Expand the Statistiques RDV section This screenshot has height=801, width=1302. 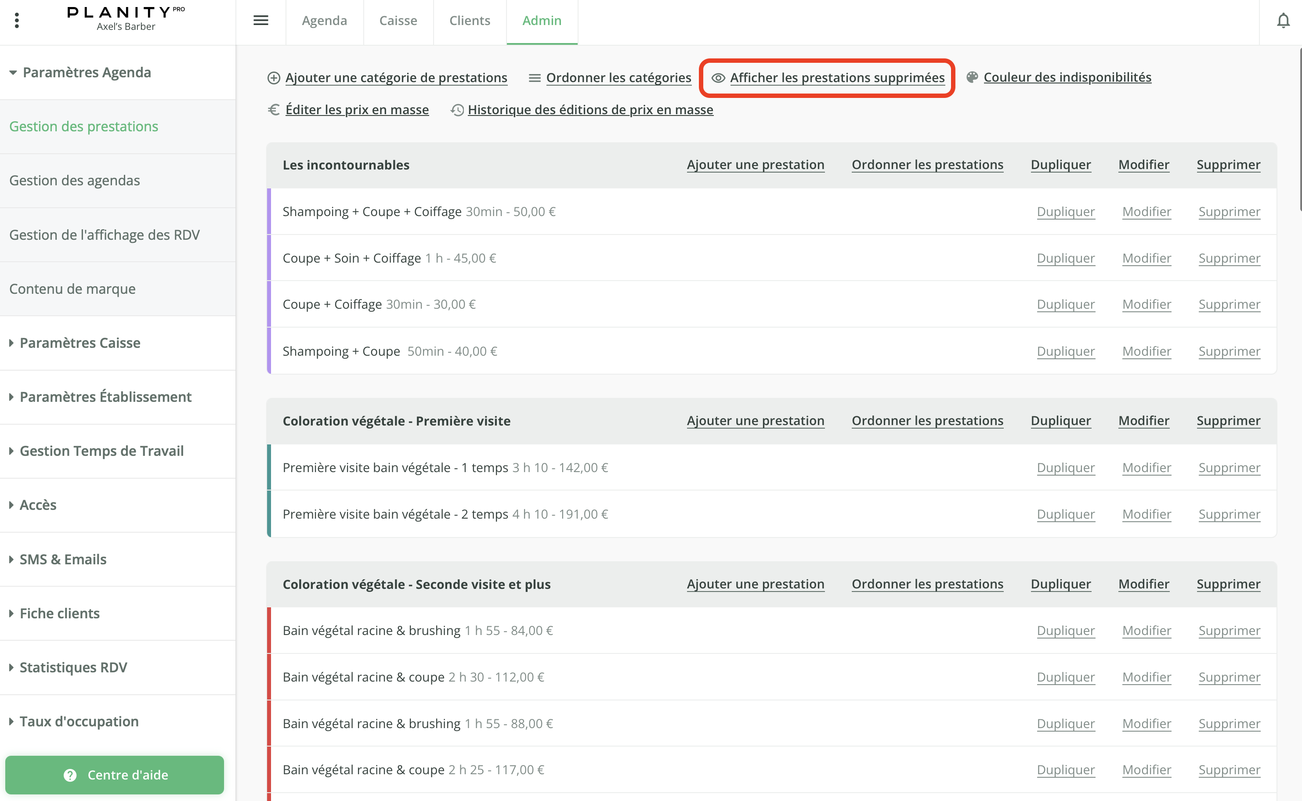(x=73, y=667)
